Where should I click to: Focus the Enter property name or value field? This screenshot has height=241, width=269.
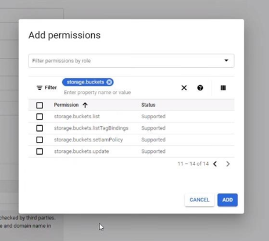click(98, 93)
